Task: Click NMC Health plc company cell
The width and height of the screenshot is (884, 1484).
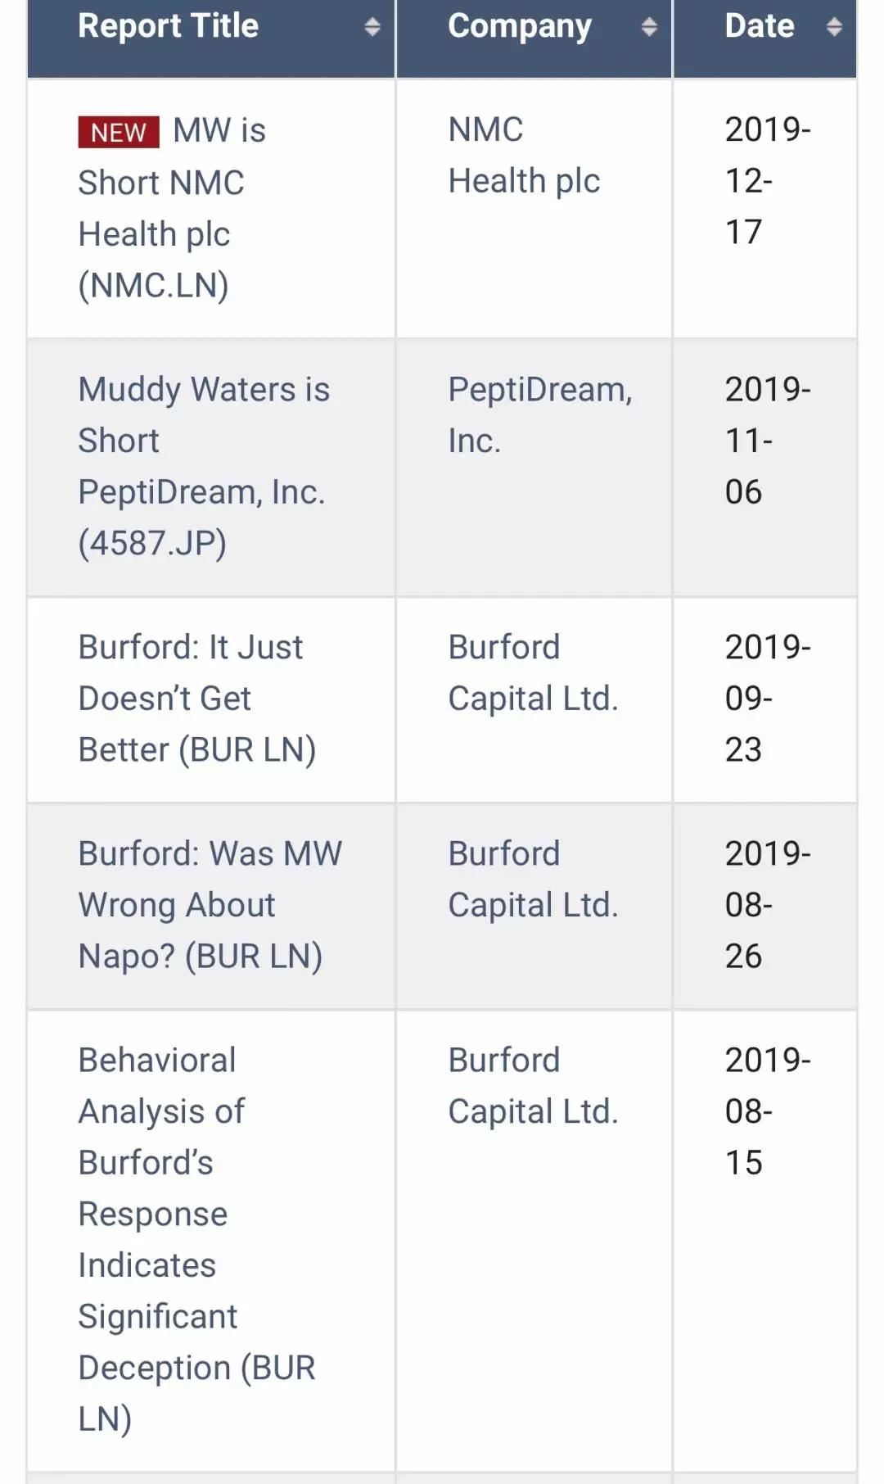Action: [524, 156]
